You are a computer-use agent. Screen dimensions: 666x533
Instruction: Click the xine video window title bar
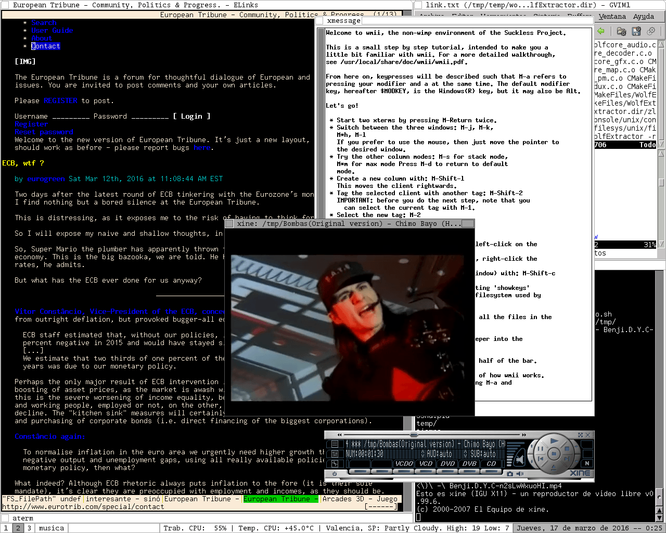coord(350,224)
